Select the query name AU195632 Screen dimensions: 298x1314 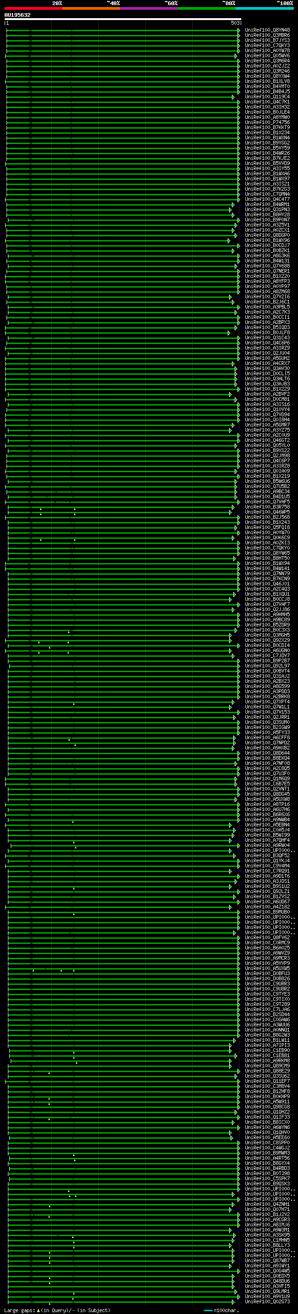pyautogui.click(x=17, y=15)
